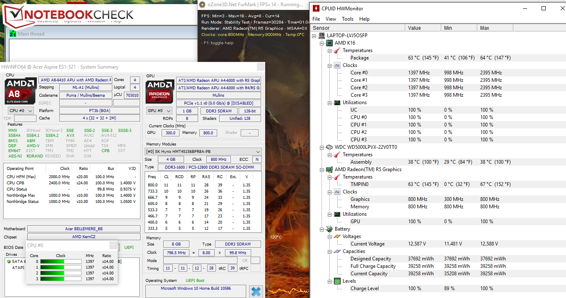Collapse the AMD Radeon R5 Graphics node
Viewport: 566px width, 298px height.
point(322,169)
